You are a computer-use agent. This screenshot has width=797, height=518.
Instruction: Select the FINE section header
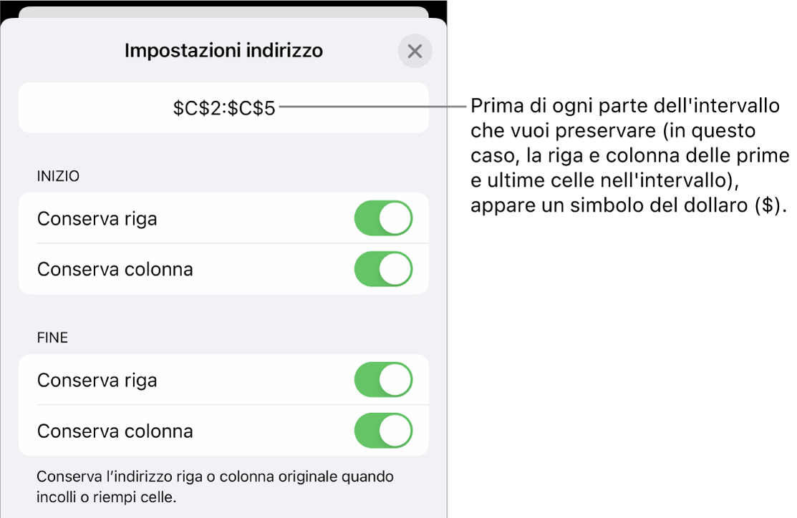coord(52,338)
